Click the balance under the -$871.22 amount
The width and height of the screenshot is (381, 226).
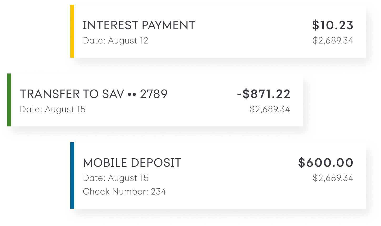[x=270, y=109]
